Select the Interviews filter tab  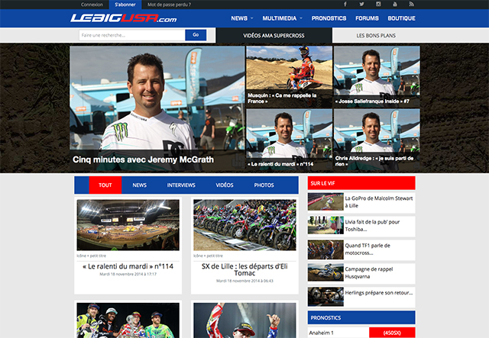(181, 185)
